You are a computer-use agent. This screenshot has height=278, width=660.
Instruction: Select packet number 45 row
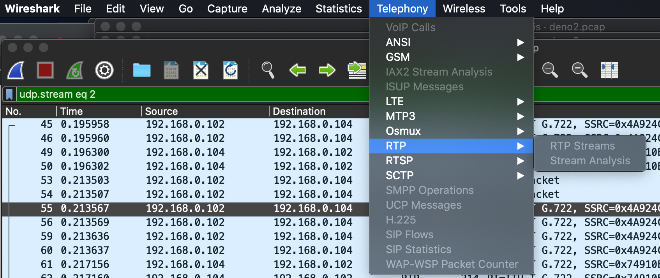click(x=186, y=124)
